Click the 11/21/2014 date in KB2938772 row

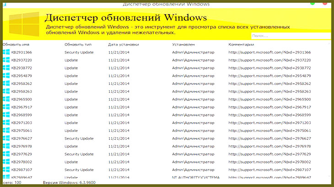(119, 68)
